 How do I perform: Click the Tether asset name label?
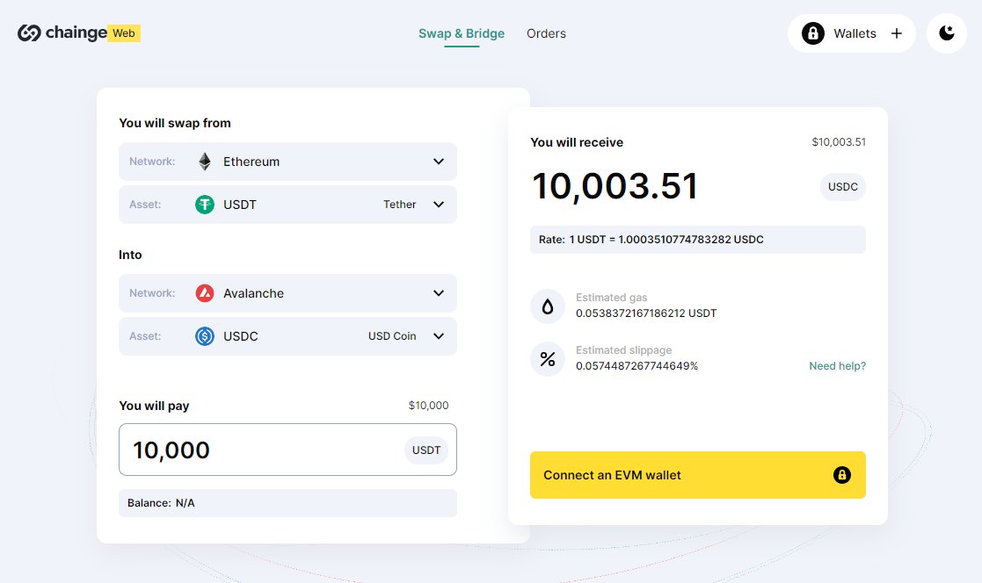point(399,205)
